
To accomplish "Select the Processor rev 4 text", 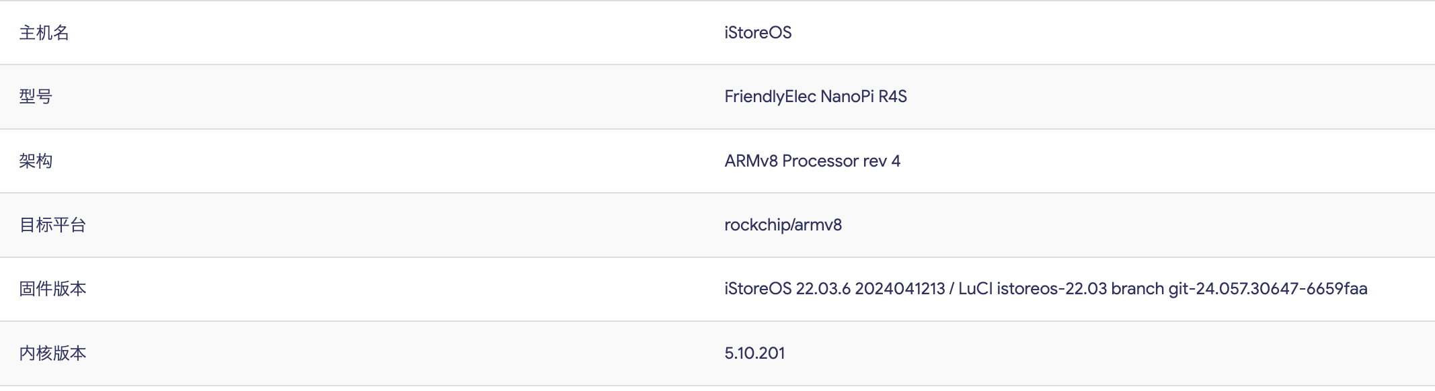I will point(841,161).
